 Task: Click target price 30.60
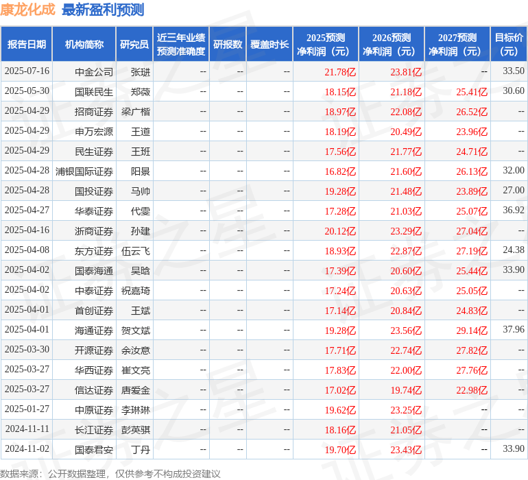[x=514, y=91]
